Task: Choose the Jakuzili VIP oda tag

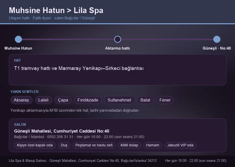Action: pyautogui.click(x=180, y=145)
